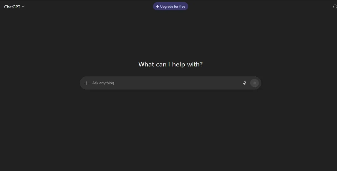Click the mic button beside the waveform icon

tap(245, 83)
